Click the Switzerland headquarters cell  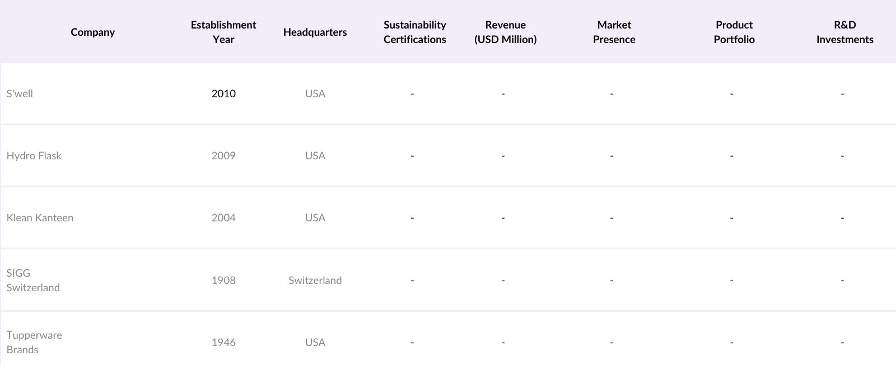point(315,280)
